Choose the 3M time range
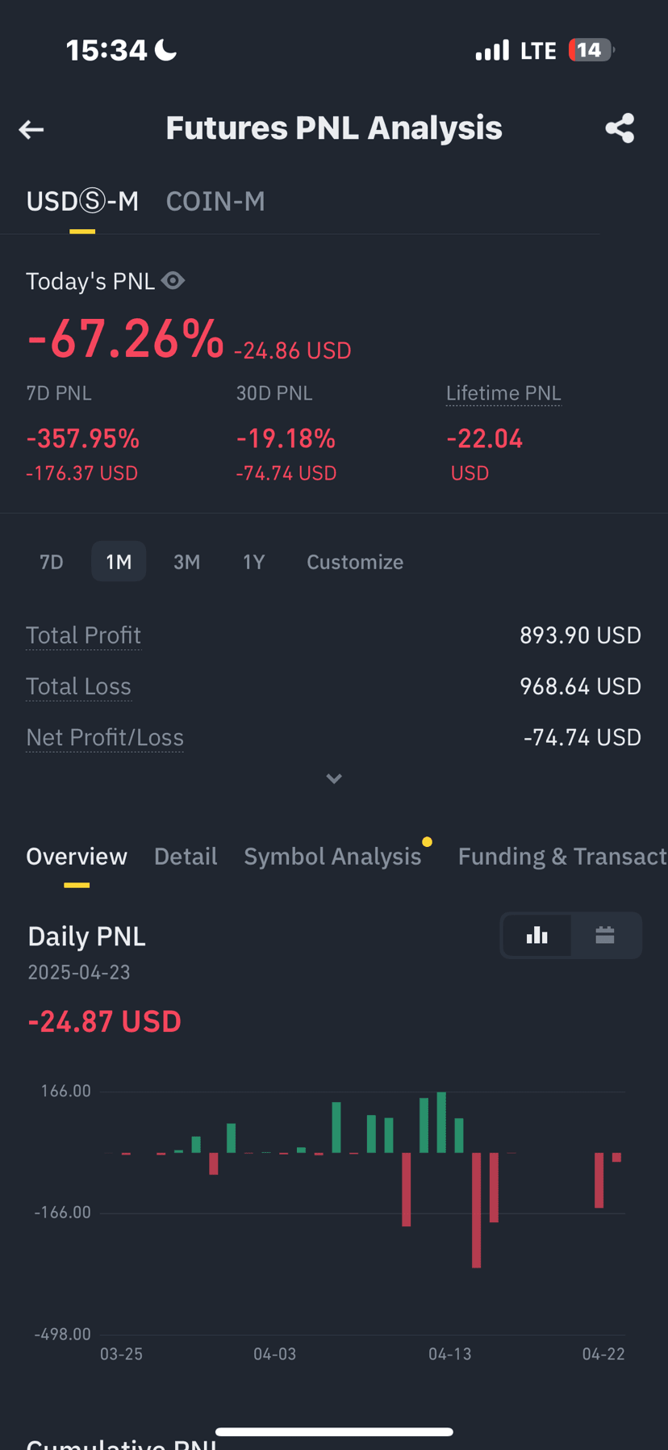The image size is (668, 1450). (x=186, y=562)
